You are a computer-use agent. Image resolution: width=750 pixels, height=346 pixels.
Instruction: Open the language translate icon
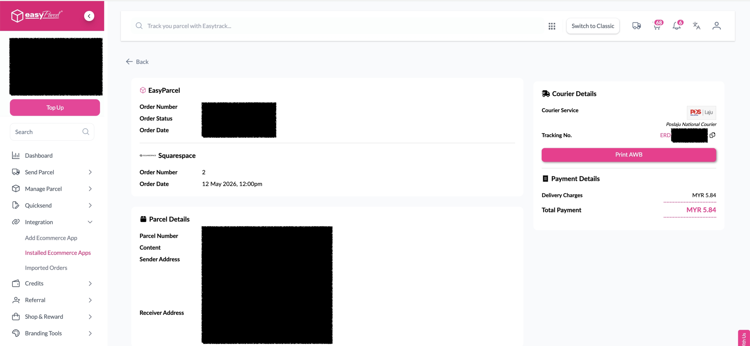click(696, 26)
